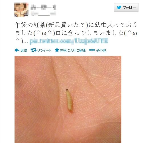Click the Twitter bird icon in follow button

[119, 7]
